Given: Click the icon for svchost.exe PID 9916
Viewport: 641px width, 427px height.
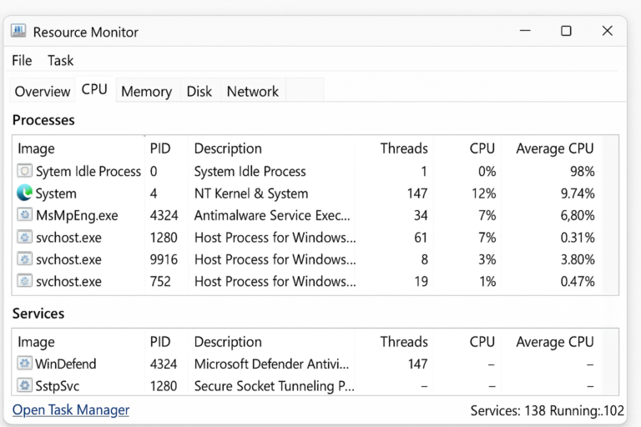Looking at the screenshot, I should (x=25, y=259).
